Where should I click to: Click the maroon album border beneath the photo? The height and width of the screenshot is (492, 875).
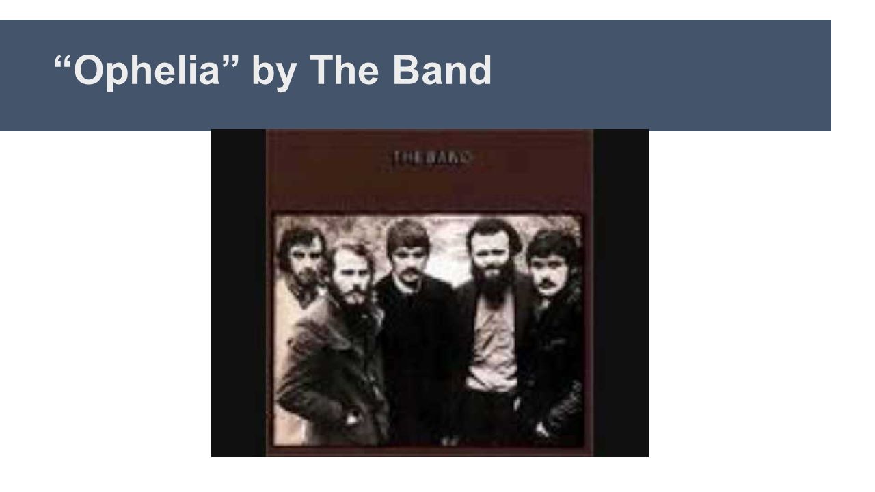[x=429, y=452]
